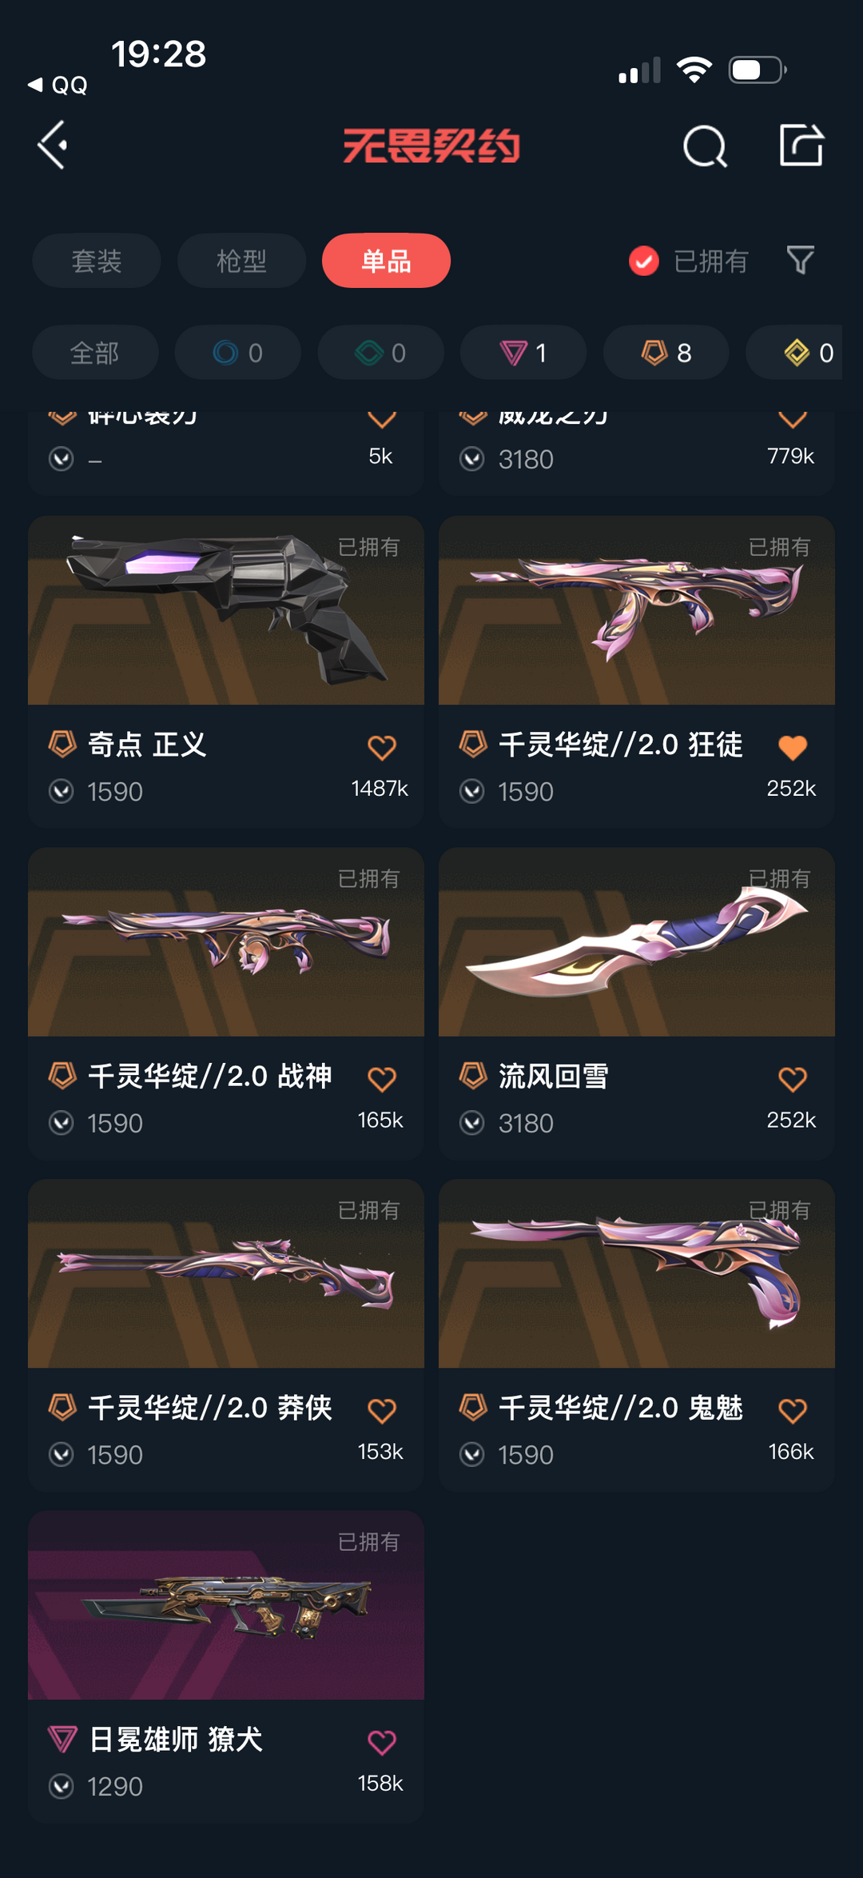
Task: Select the blue-tier filter showing 0
Action: tap(238, 353)
